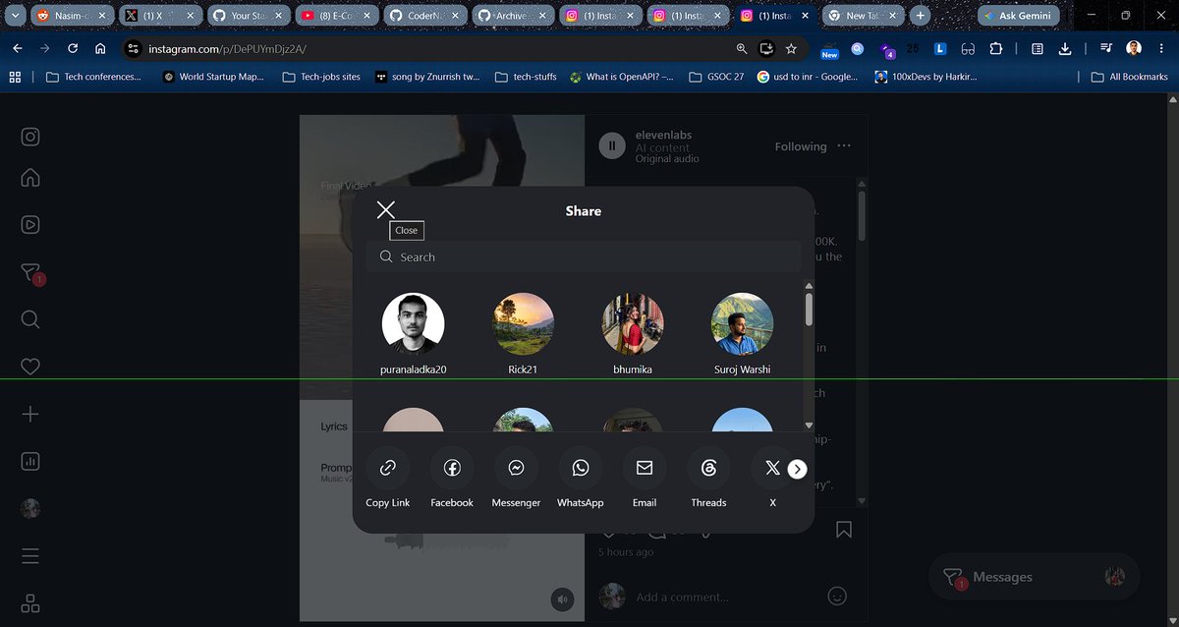This screenshot has width=1179, height=627.
Task: Open browser zoom magnifier icon
Action: (x=742, y=48)
